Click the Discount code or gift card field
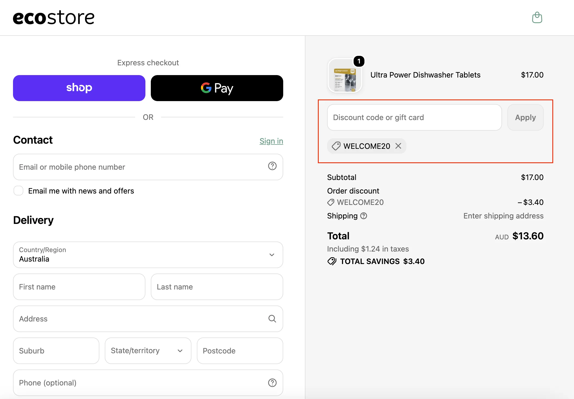The width and height of the screenshot is (574, 399). click(x=414, y=117)
